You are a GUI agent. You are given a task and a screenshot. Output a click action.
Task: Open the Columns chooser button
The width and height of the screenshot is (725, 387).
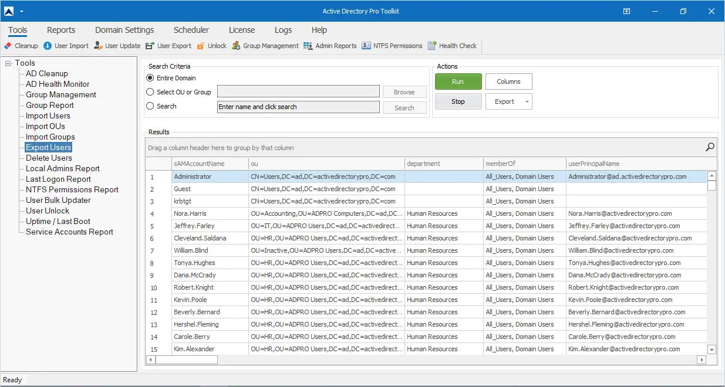point(508,82)
